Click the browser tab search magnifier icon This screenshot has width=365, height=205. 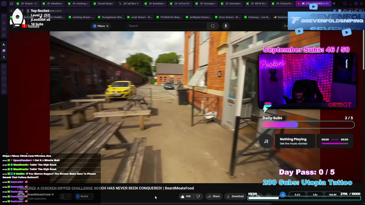[x=345, y=4]
